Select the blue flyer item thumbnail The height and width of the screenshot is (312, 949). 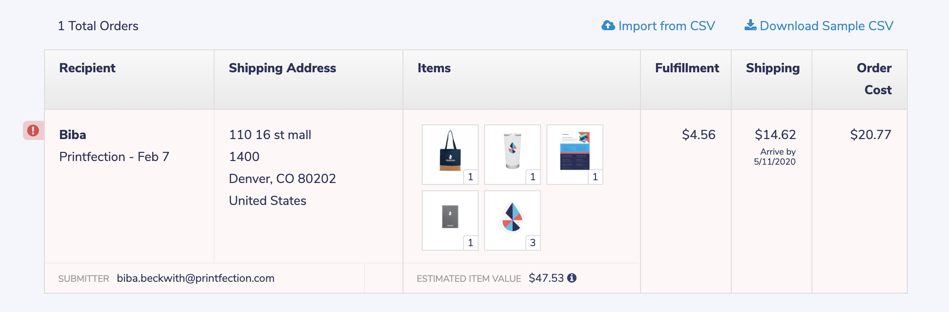coord(574,151)
